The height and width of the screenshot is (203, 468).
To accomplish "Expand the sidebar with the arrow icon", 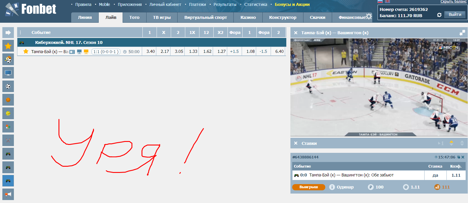I will click(x=8, y=32).
